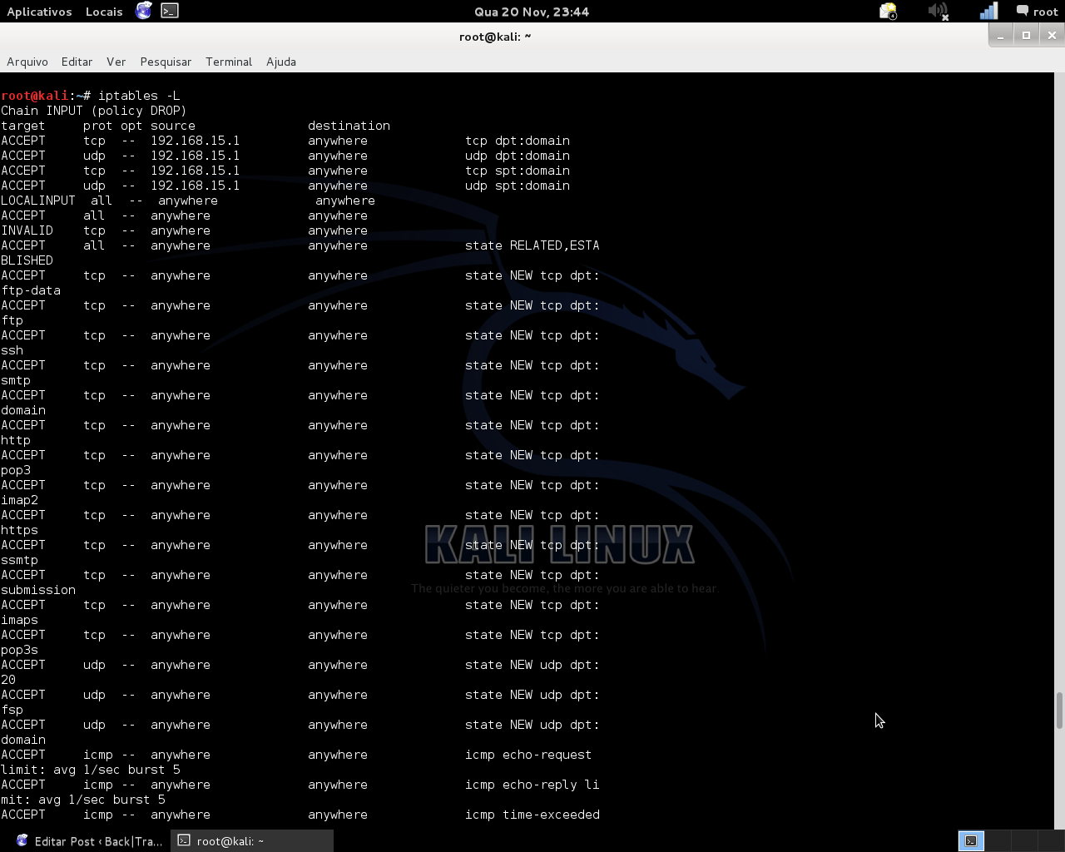Image resolution: width=1065 pixels, height=852 pixels.
Task: Open the network signal indicator
Action: [x=988, y=12]
